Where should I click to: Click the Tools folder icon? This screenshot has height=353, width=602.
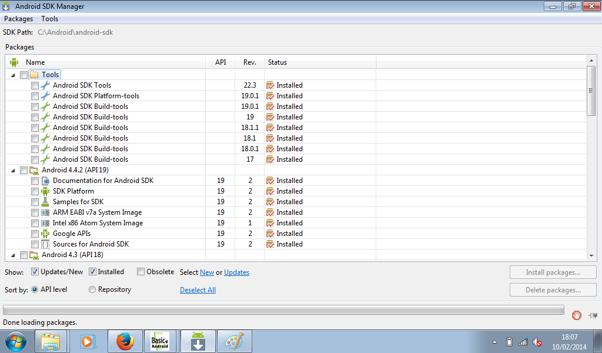(34, 75)
